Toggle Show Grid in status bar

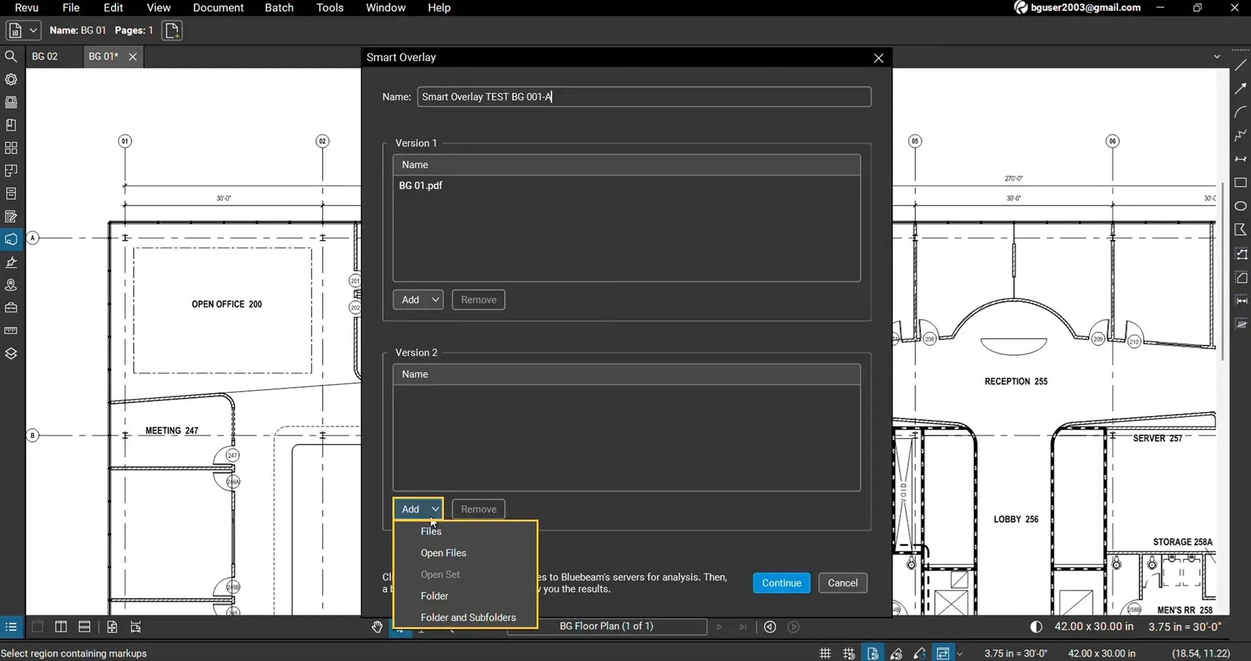[825, 653]
